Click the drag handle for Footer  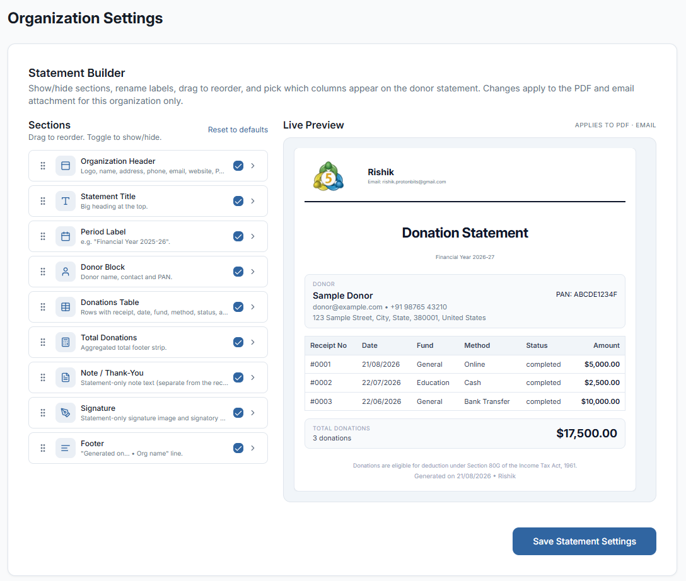point(43,448)
